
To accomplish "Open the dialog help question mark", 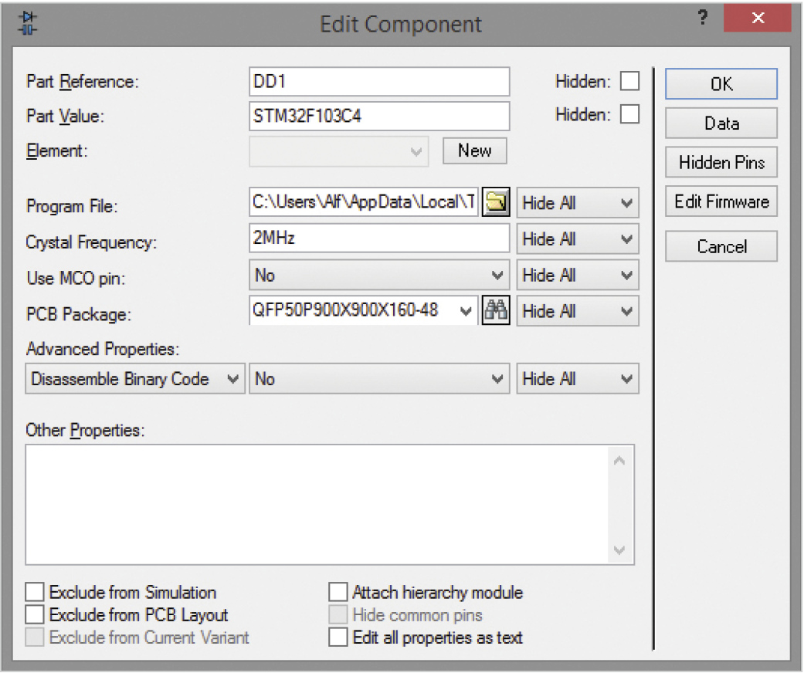I will click(703, 19).
